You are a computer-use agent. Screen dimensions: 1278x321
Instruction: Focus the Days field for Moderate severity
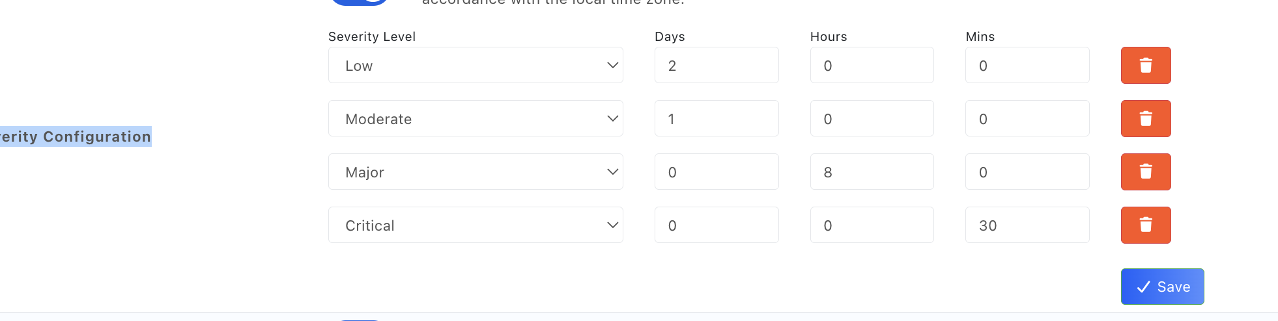pos(716,118)
